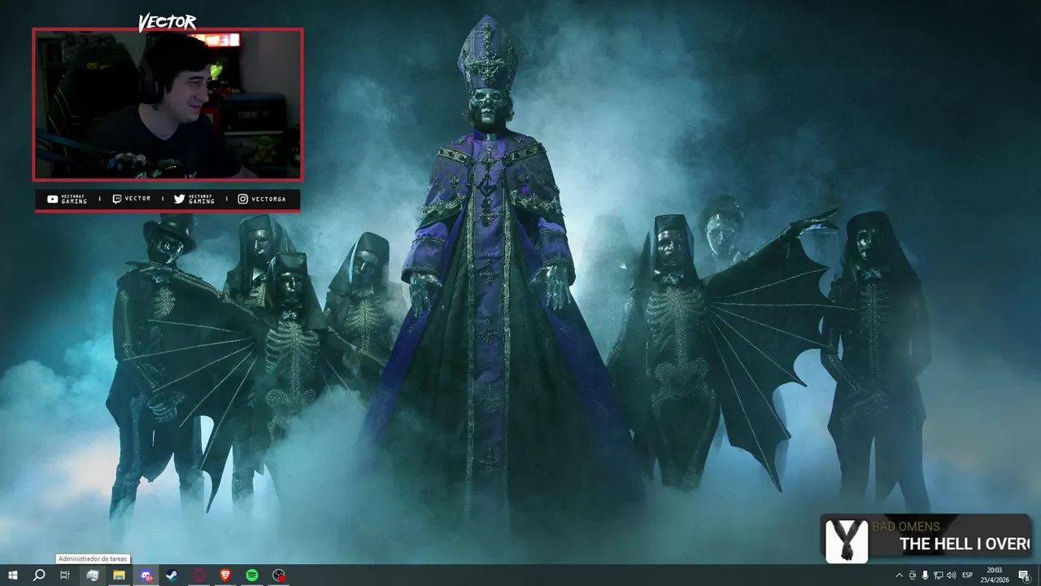
Task: Open the Opera GX browser icon
Action: 199,575
